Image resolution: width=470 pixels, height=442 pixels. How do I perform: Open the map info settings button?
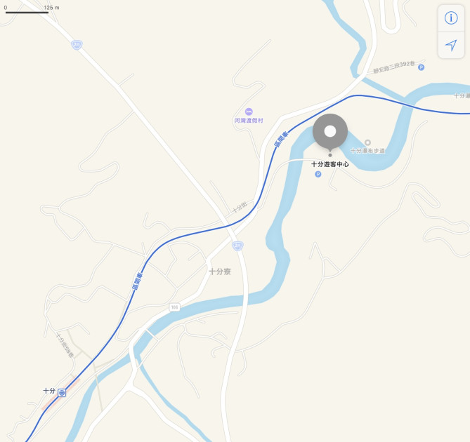tap(451, 18)
